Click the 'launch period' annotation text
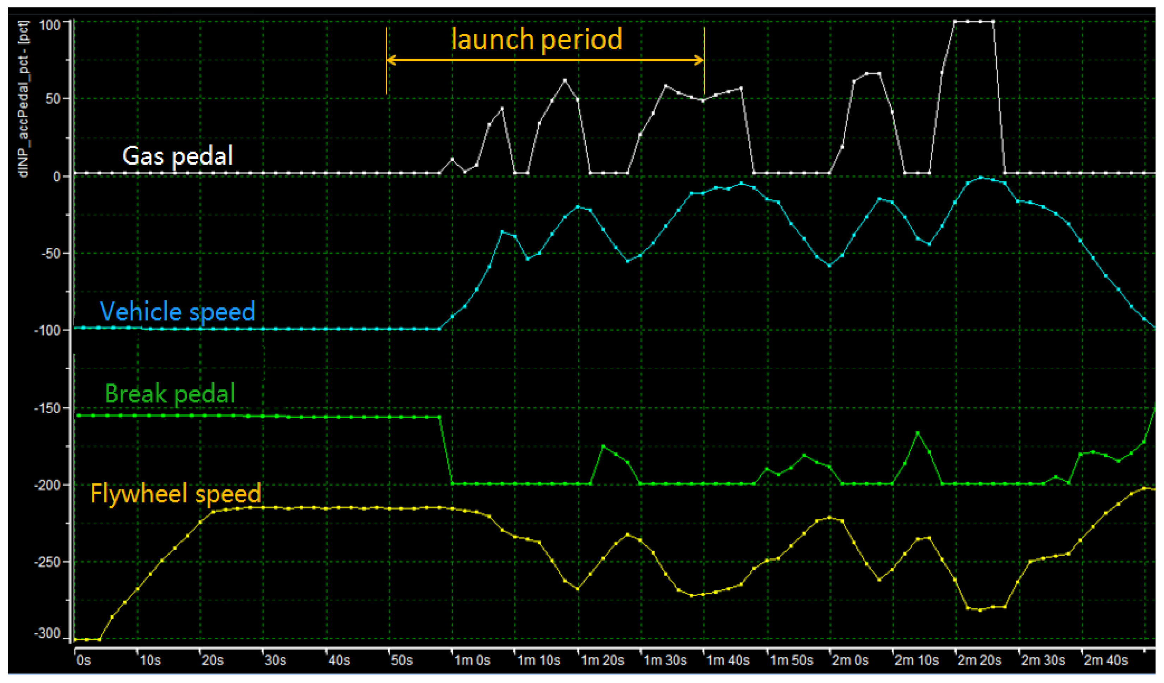1164x683 pixels. pos(536,39)
